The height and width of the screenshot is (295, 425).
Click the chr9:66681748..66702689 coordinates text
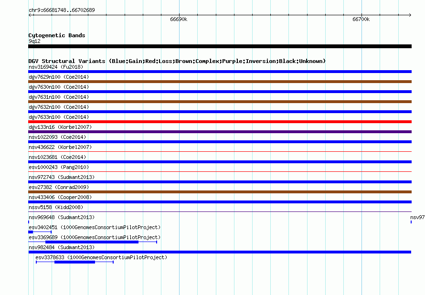click(62, 11)
